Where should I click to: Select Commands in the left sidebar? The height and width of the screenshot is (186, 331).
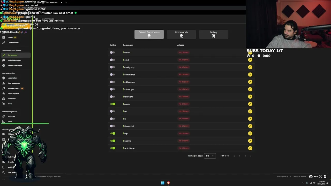[x=16, y=55]
